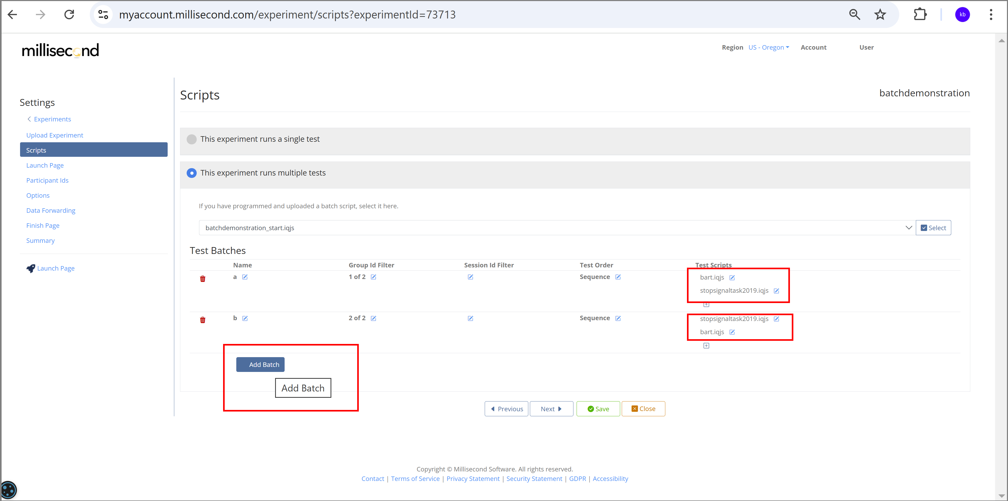Select 'runs a single test' radio button
Screen dimensions: 1008x501
click(192, 139)
